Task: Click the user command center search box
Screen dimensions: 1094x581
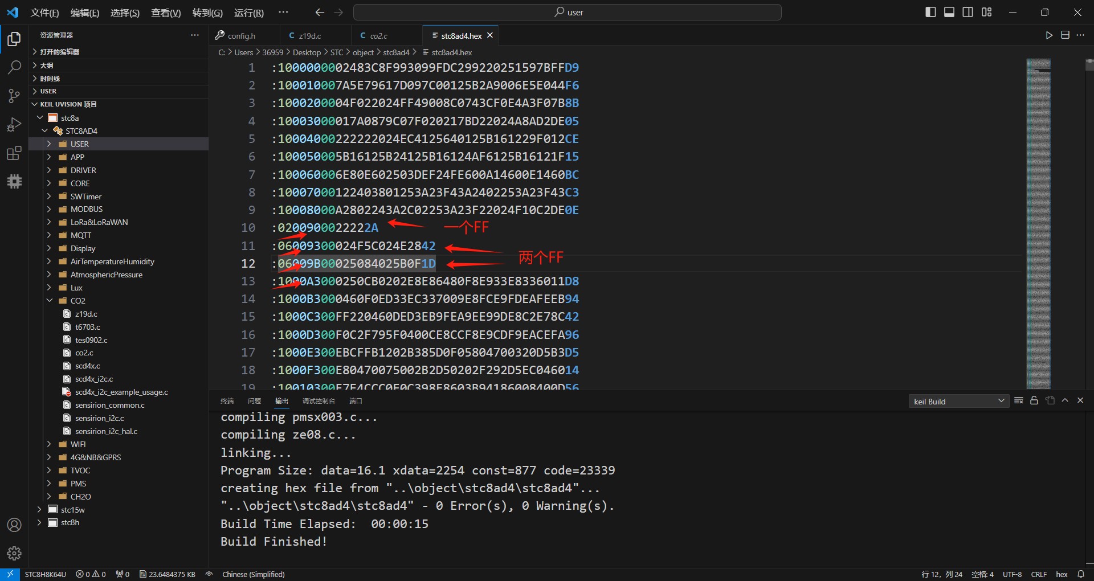Action: coord(568,12)
